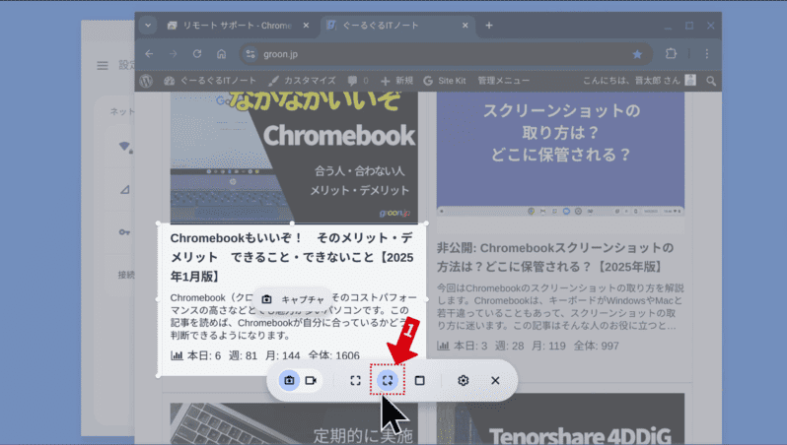View site information icon in address bar
Image resolution: width=787 pixels, height=445 pixels.
click(x=250, y=54)
